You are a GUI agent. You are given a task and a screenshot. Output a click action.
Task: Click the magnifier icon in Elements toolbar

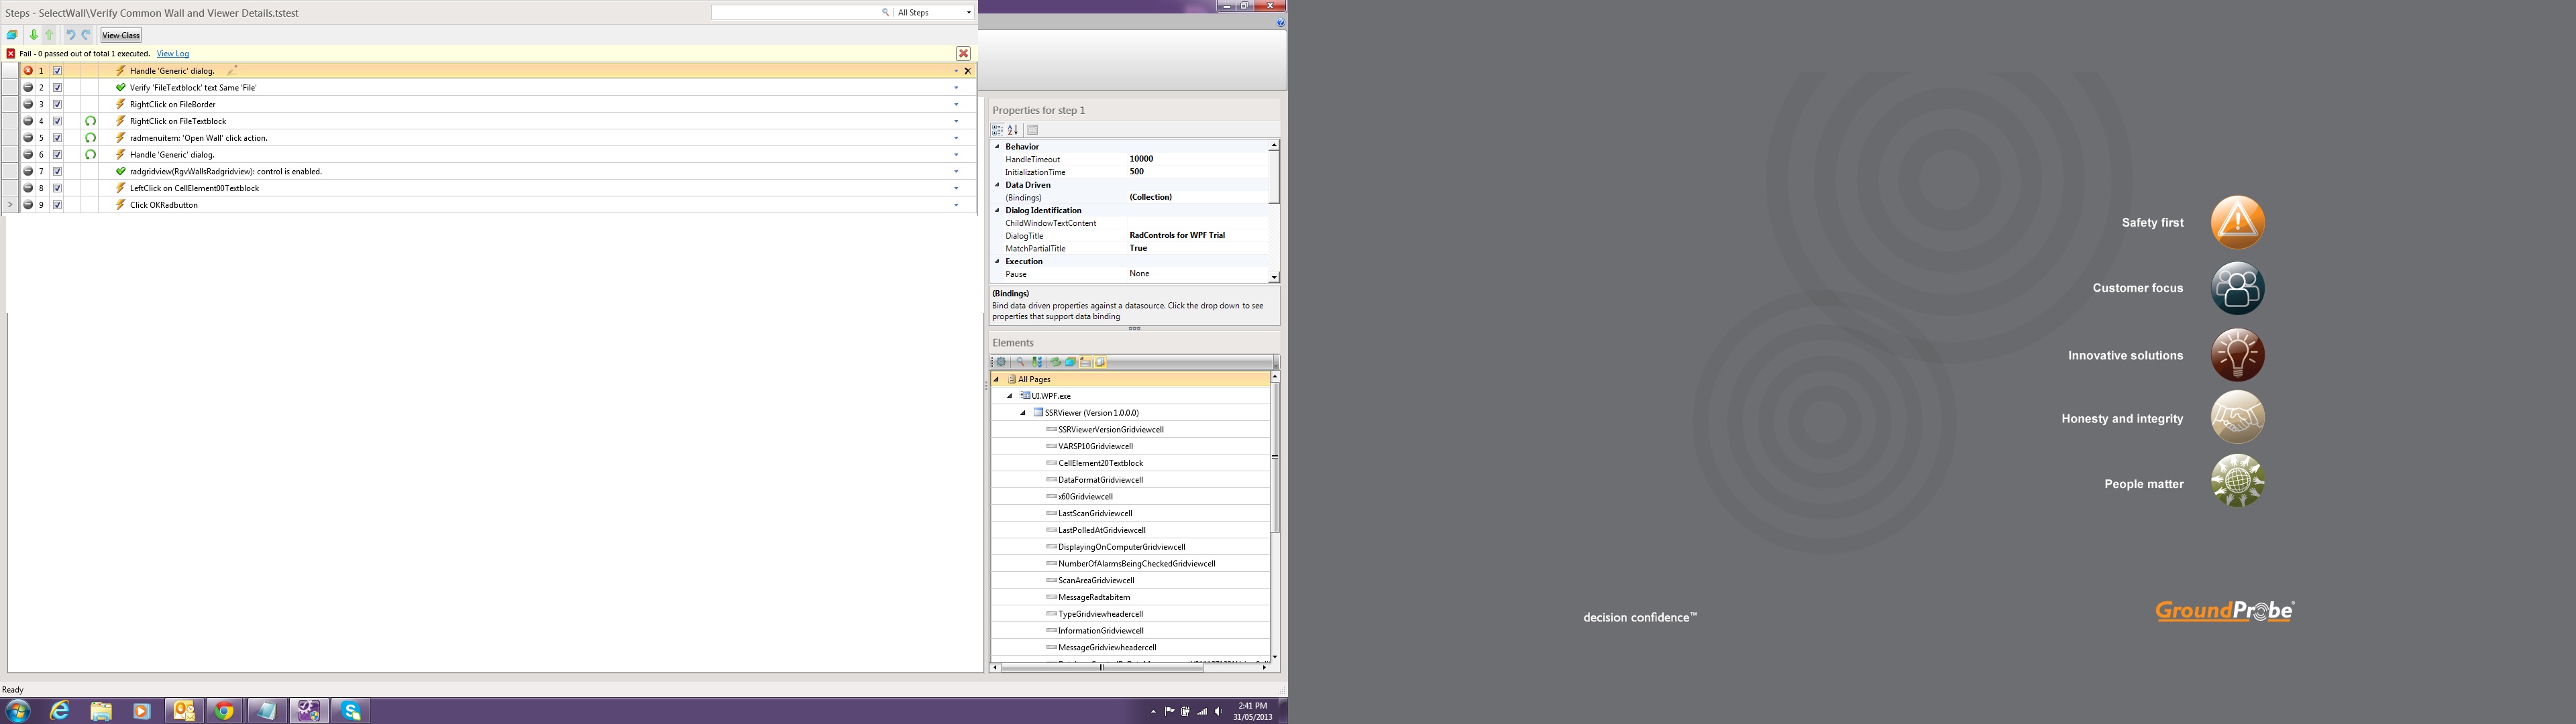[1020, 362]
